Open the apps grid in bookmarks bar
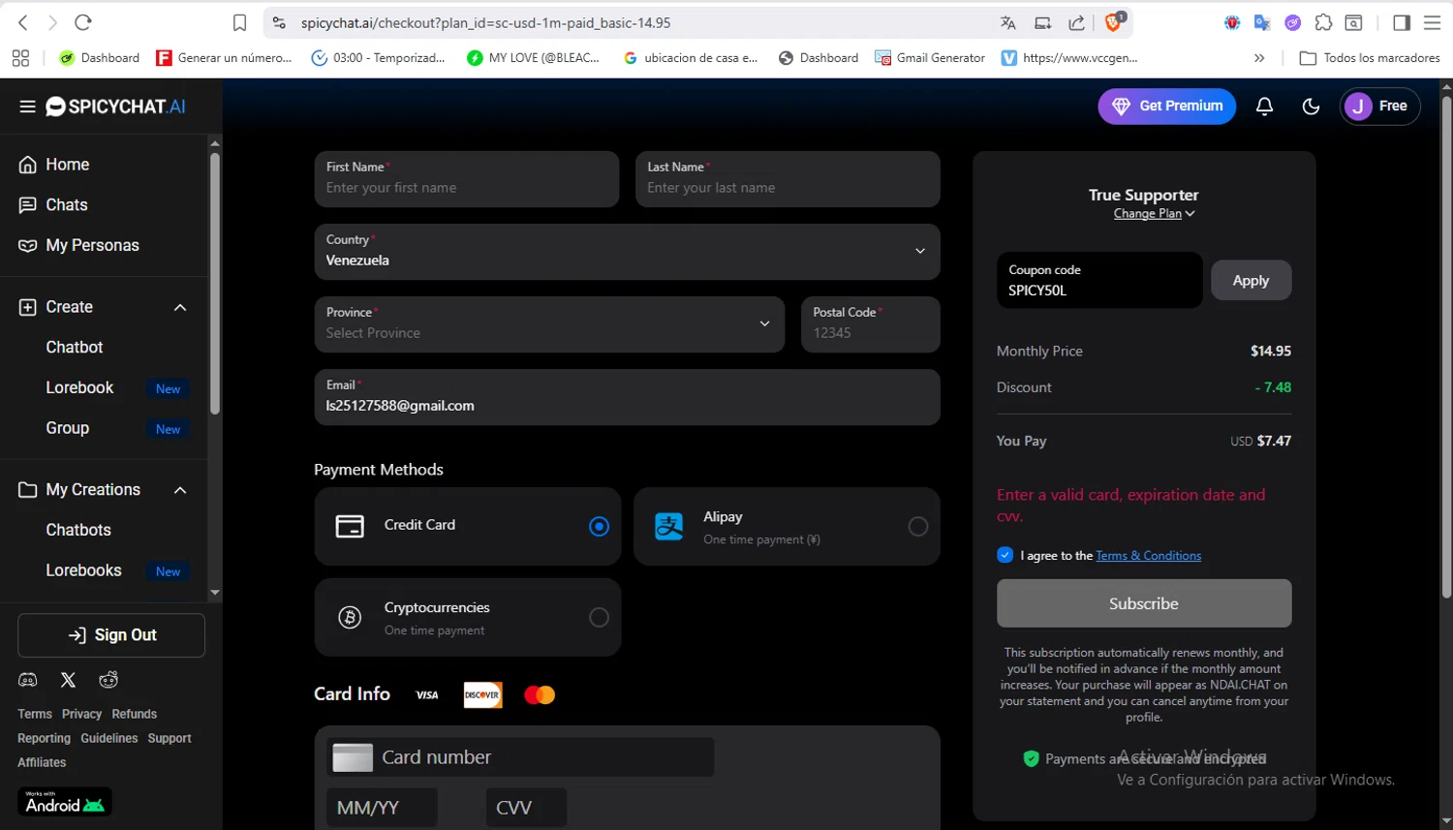 pos(20,58)
